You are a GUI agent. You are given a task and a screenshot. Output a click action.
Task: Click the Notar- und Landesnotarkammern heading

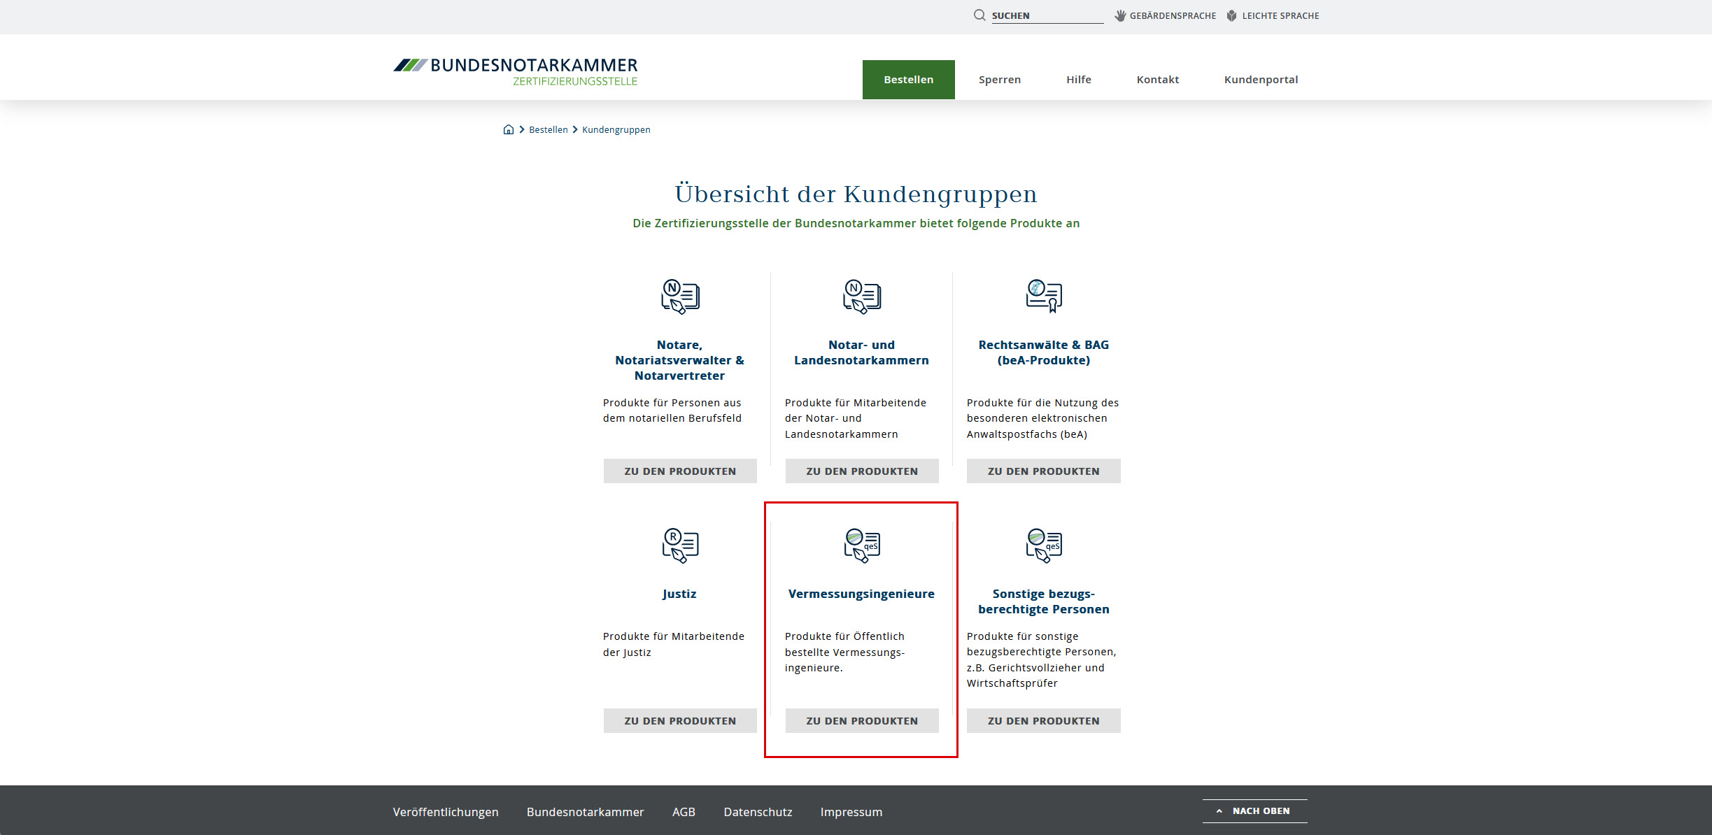862,352
